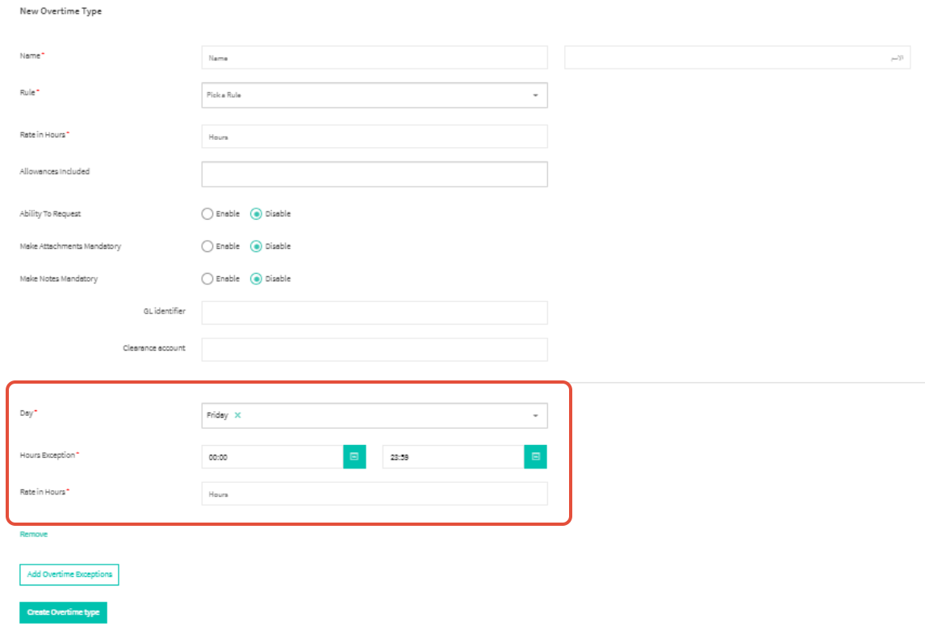The width and height of the screenshot is (925, 630).
Task: Click the 00:00 start time field
Action: coord(273,457)
